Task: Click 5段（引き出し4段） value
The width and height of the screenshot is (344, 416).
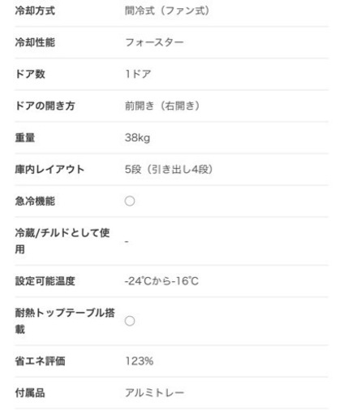Action: pos(169,169)
